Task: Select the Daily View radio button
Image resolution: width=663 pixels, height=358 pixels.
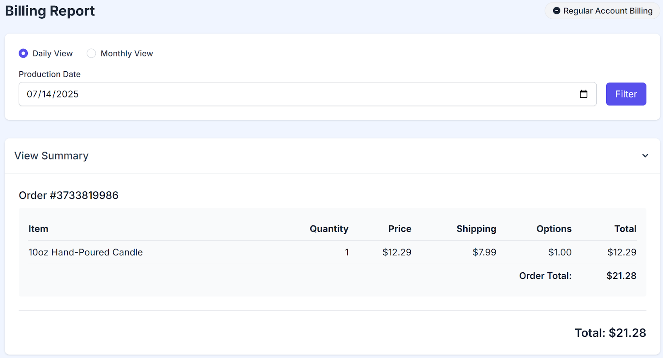Action: [x=23, y=53]
